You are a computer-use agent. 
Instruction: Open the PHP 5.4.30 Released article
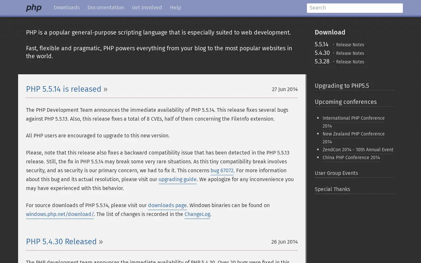(x=61, y=242)
